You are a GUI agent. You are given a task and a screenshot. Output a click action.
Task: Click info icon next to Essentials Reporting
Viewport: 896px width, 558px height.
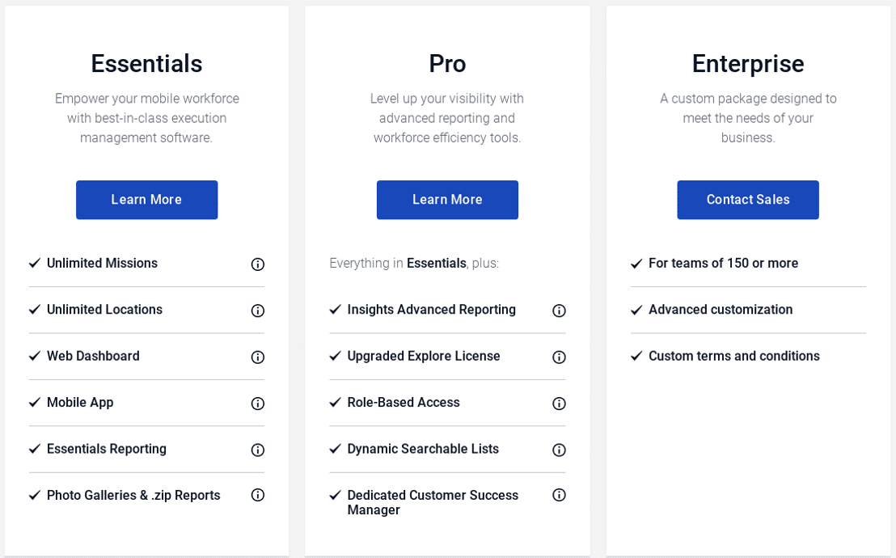(x=258, y=450)
